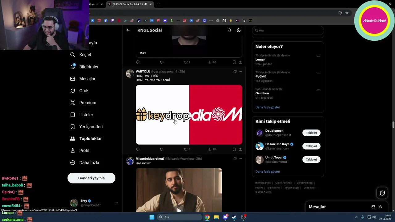Screen dimensions: 395x222
Task: Bookmark the VARTOLU post
Action: pos(234,149)
